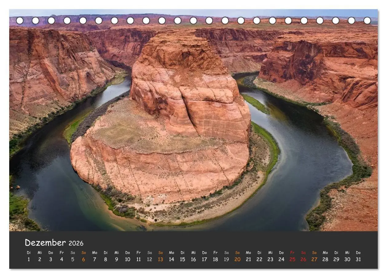Select Saturday date 19
This screenshot has width=387, height=278.
[226, 259]
